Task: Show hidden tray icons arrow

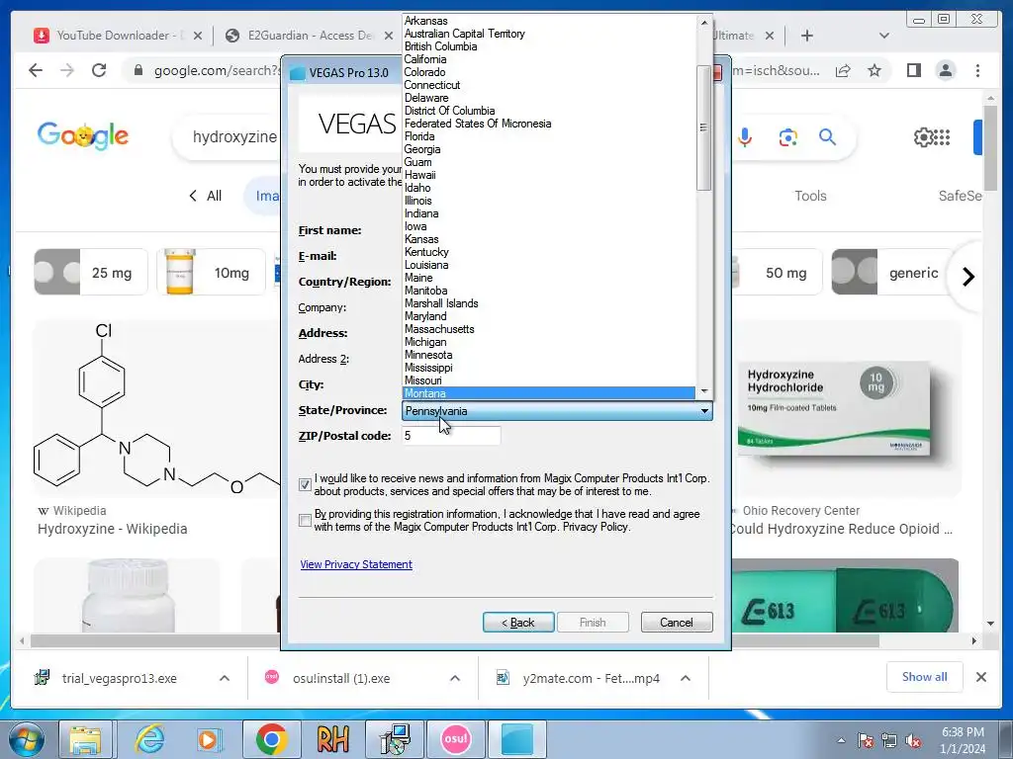Action: point(841,741)
